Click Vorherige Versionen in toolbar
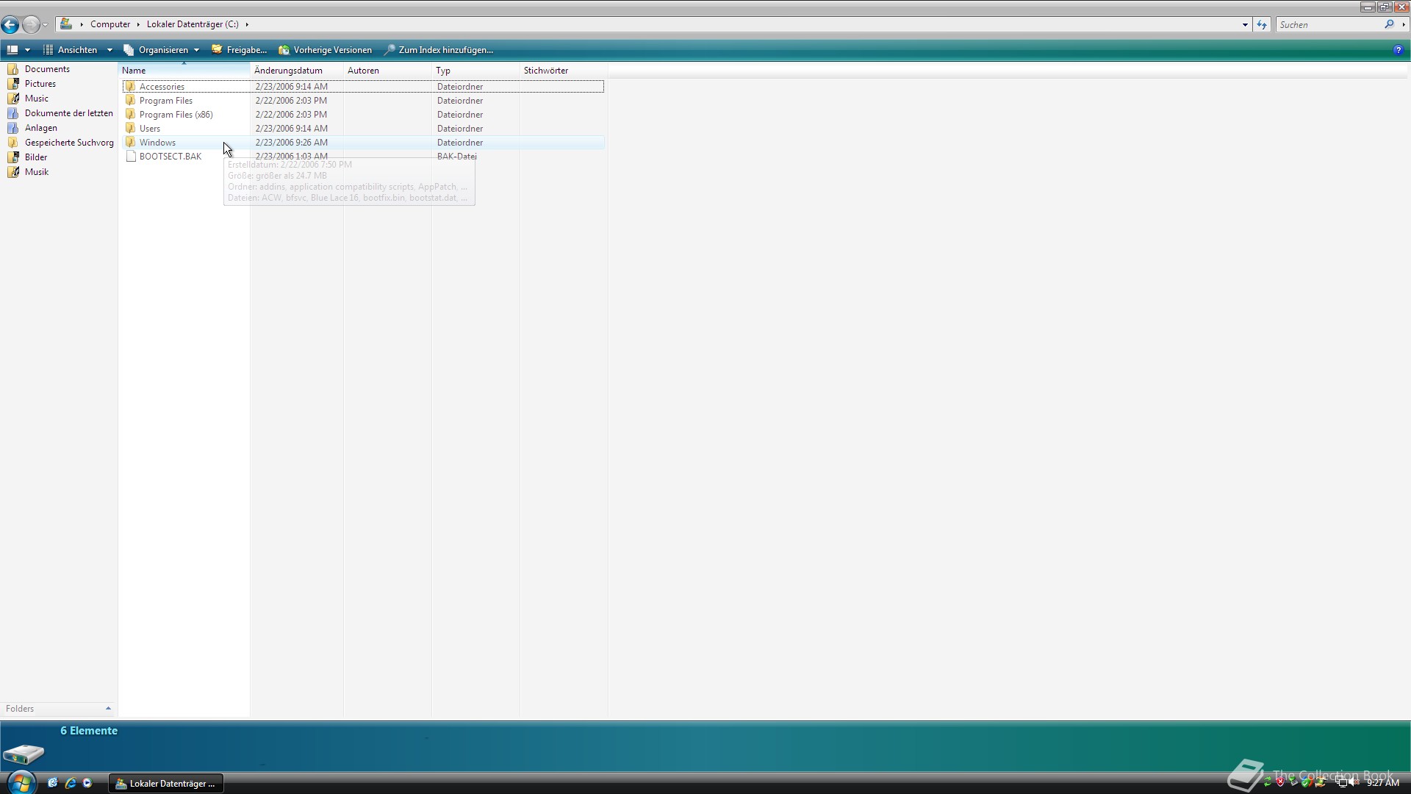The height and width of the screenshot is (794, 1411). 325,50
